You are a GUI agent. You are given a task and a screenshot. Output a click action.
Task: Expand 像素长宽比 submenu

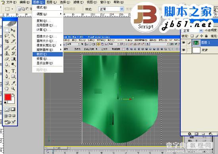(48, 45)
